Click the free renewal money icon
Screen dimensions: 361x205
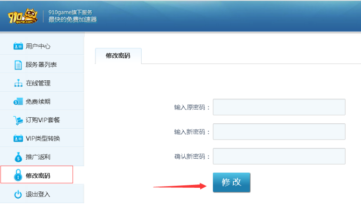[x=18, y=102]
